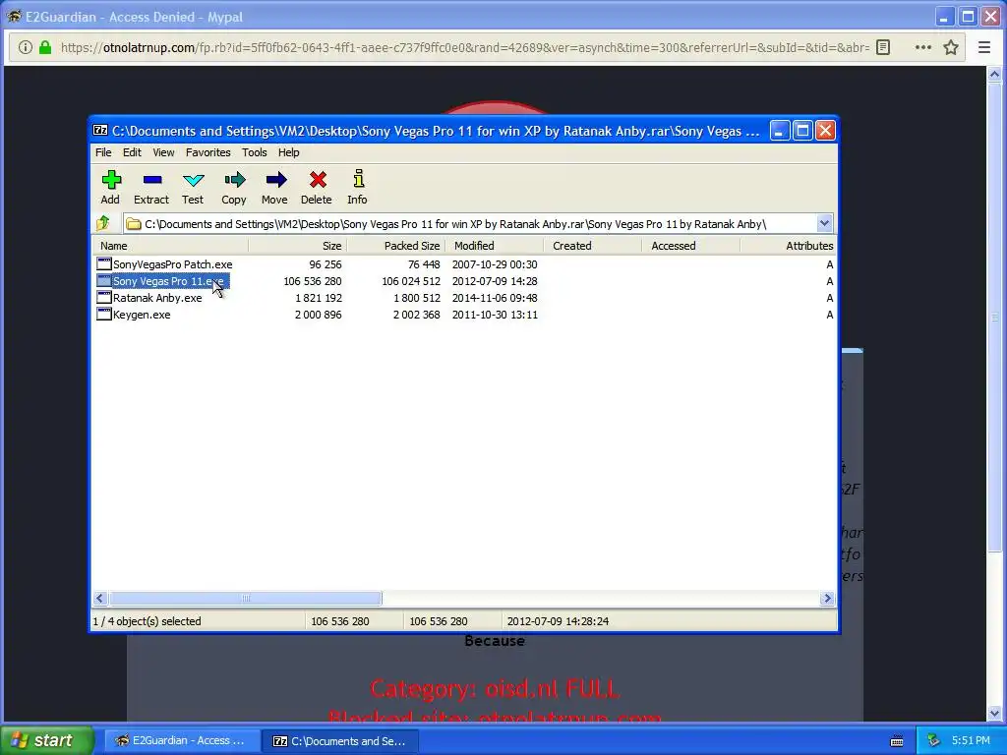The width and height of the screenshot is (1007, 755).
Task: Click the taskbar clock showing 5:51 PM
Action: (x=971, y=741)
